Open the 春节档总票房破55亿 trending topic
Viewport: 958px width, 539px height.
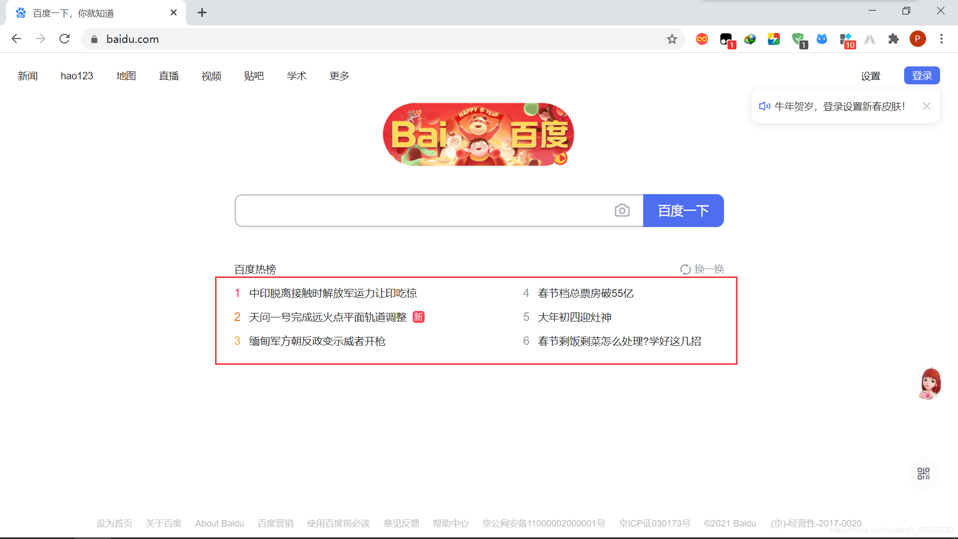click(585, 293)
